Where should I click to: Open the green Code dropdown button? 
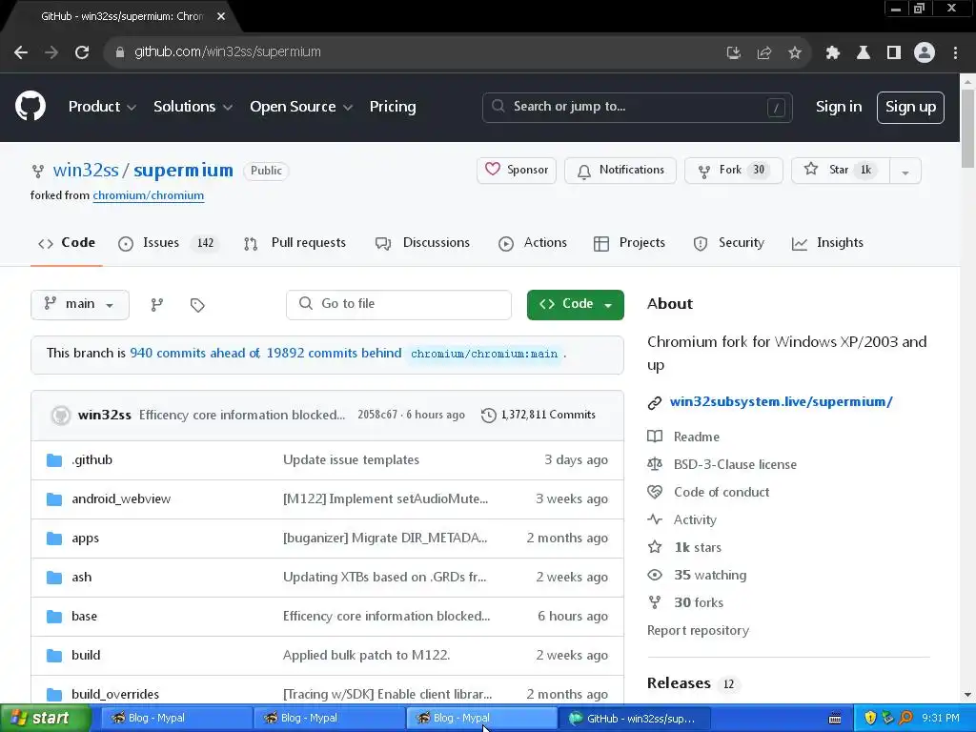click(575, 304)
